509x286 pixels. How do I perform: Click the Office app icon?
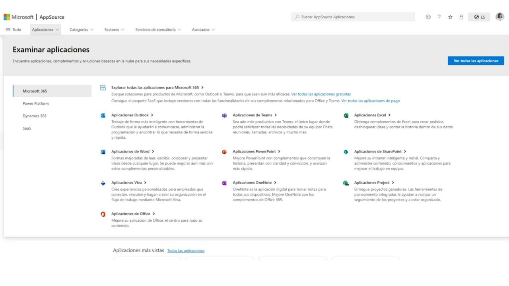(x=103, y=214)
